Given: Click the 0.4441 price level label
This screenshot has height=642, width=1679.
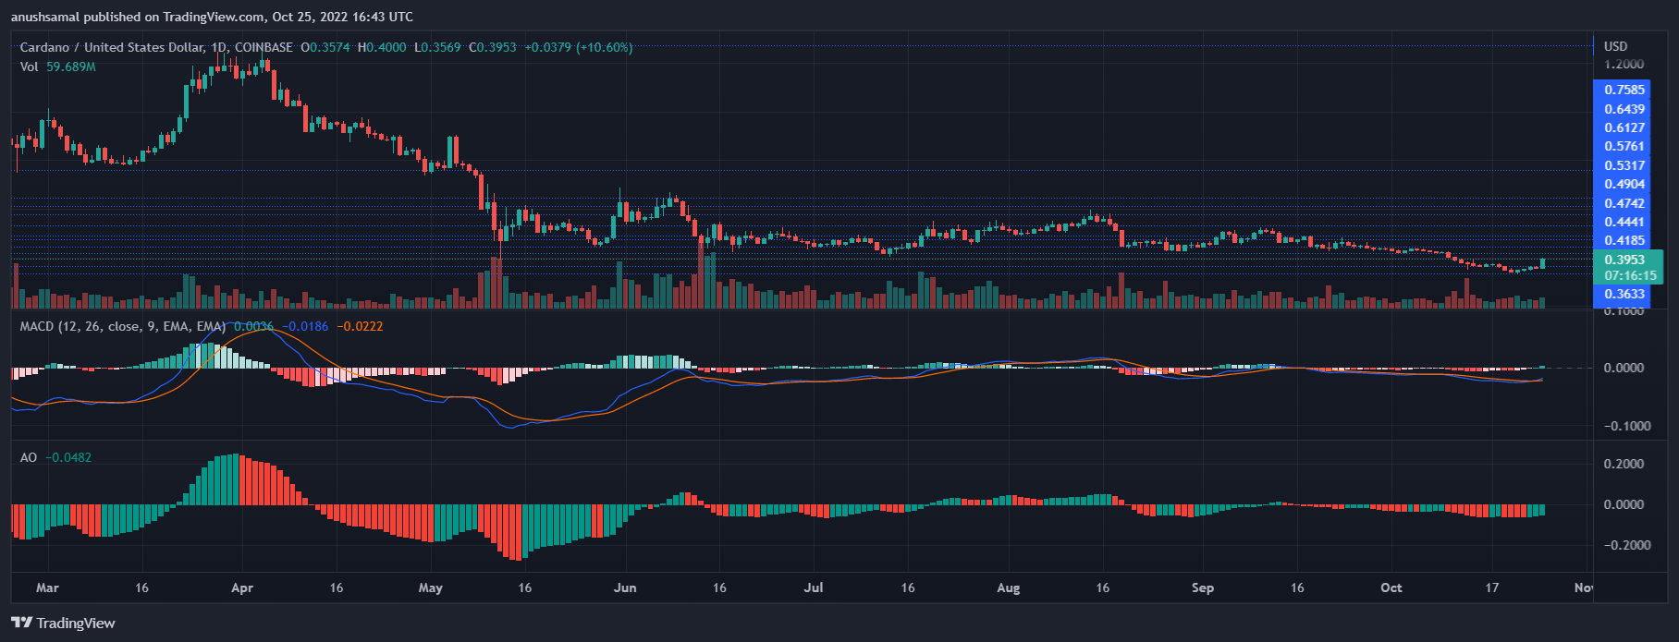Looking at the screenshot, I should 1624,222.
